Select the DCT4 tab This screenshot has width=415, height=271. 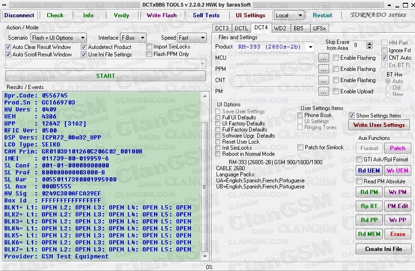click(261, 28)
